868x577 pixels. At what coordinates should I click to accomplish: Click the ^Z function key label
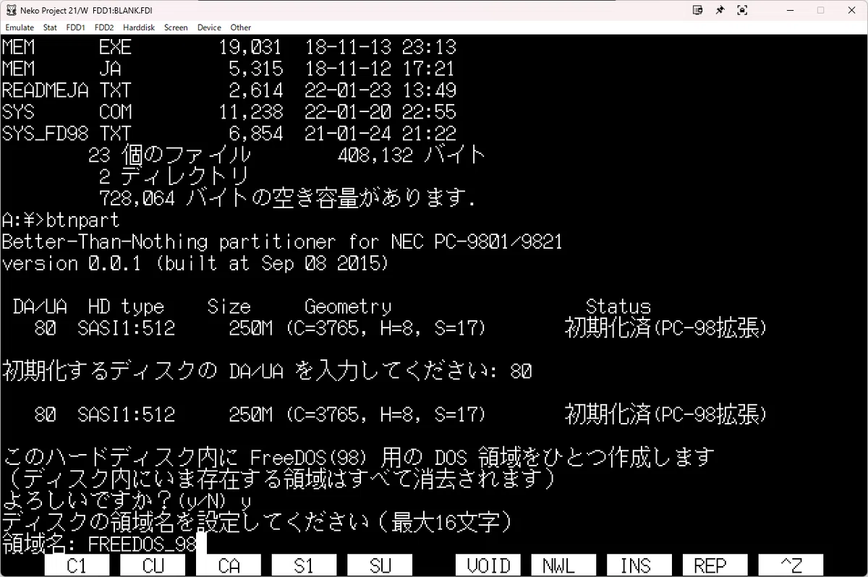click(791, 565)
